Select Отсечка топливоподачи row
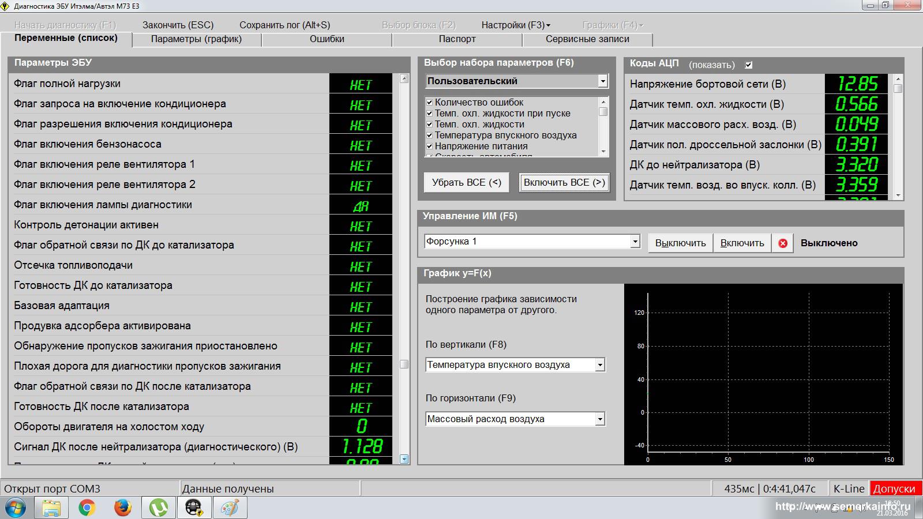 200,265
